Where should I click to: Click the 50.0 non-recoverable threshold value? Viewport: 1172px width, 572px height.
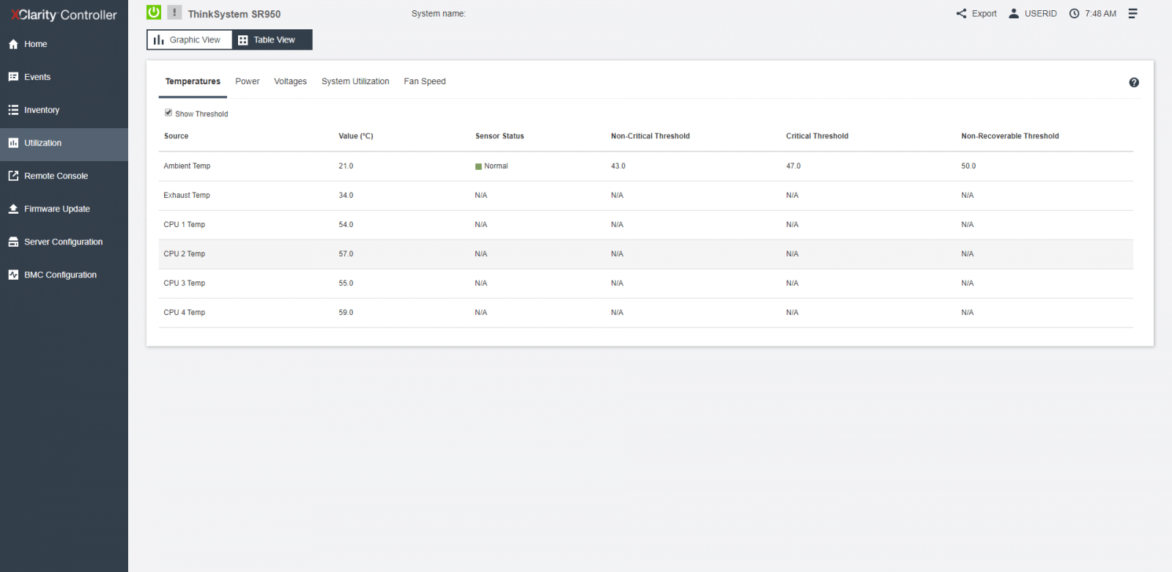(x=968, y=166)
